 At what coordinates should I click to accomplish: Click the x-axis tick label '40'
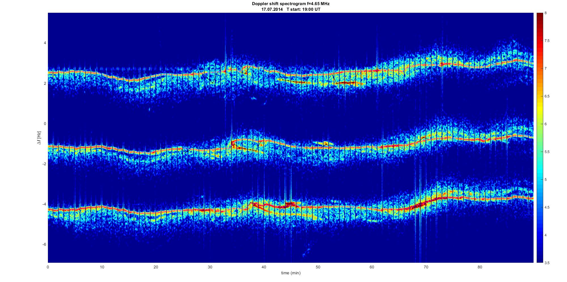(264, 267)
